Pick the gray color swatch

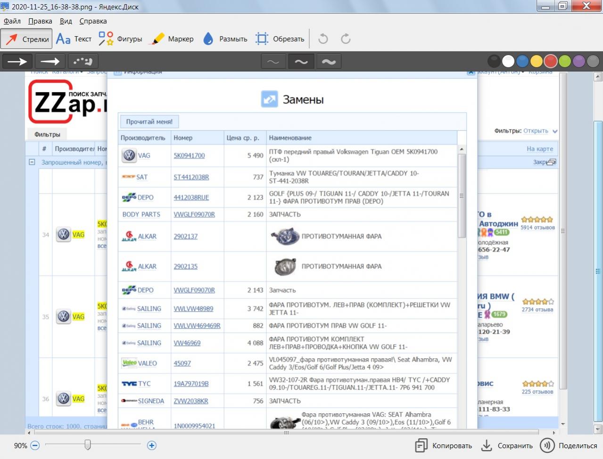[x=593, y=61]
